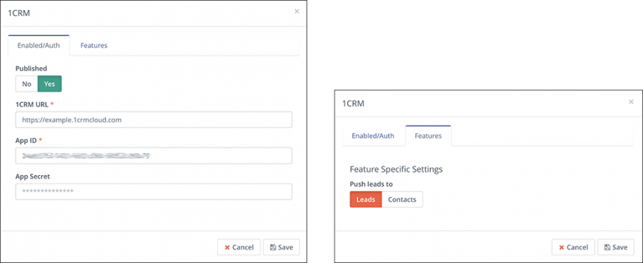Focus the App ID input field
This screenshot has width=643, height=263.
pos(154,156)
